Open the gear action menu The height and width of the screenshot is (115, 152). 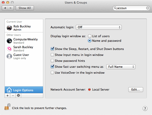pos(18,96)
